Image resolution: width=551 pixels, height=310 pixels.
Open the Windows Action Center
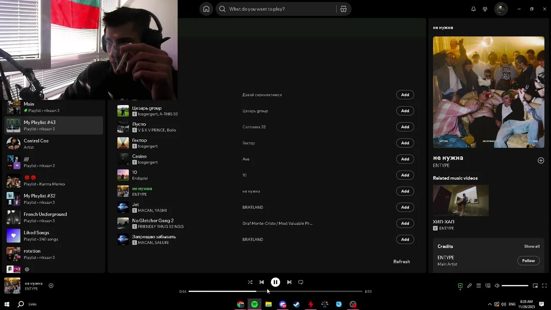542,304
